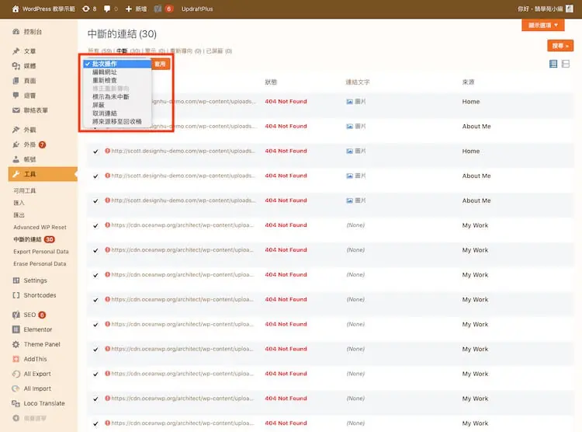Choose 將來源移至回收桶 from the bulk actions list

[x=117, y=121]
